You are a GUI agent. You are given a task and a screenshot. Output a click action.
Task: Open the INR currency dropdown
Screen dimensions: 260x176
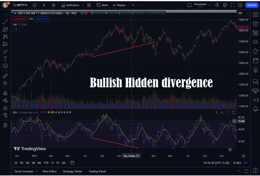(x=243, y=13)
